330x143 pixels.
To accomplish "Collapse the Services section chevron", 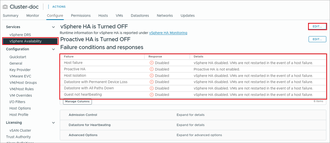I will click(54, 27).
